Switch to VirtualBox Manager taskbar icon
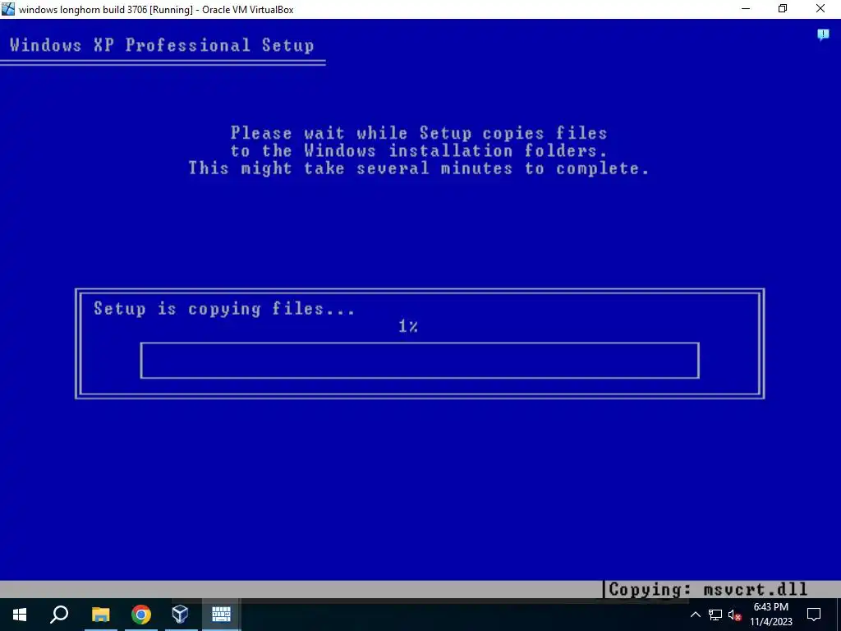Viewport: 841px width, 631px height. pyautogui.click(x=180, y=615)
